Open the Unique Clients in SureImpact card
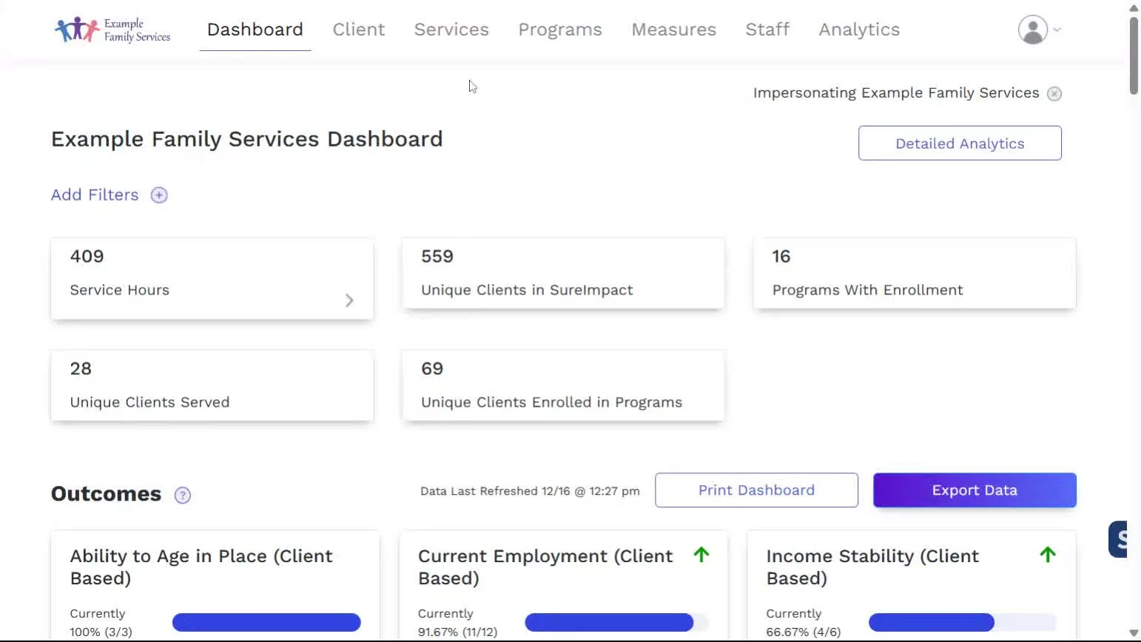This screenshot has height=642, width=1141. [x=562, y=273]
